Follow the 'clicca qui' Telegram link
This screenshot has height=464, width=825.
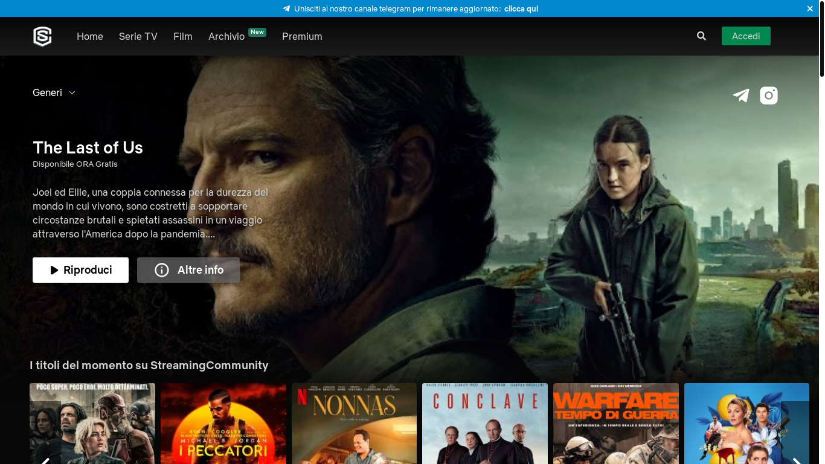(x=521, y=8)
